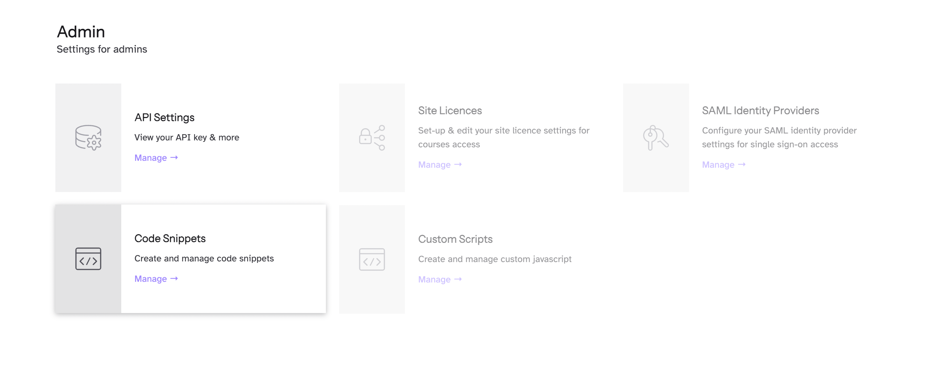Click the Custom Scripts code window icon

tap(372, 259)
